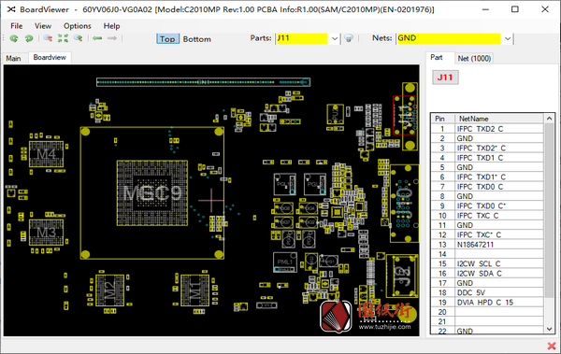Click the zoom in magnifier icon
Screen dimensions: 561x354
[x=78, y=38]
